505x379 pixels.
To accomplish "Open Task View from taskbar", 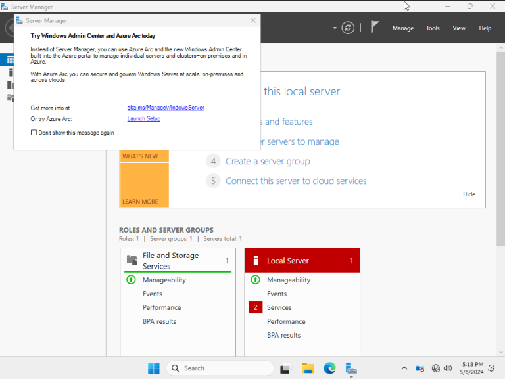I will click(x=285, y=368).
